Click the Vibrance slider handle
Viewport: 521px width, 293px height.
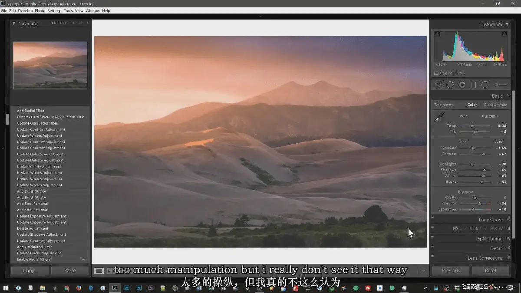click(x=480, y=204)
